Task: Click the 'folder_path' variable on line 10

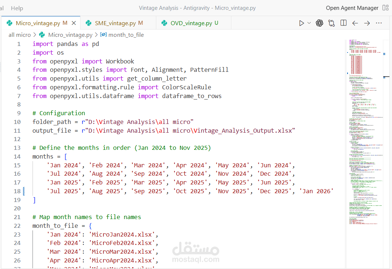Action: (52, 122)
